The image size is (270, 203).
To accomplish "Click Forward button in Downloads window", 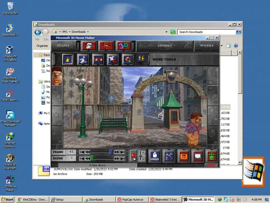I will (x=45, y=32).
